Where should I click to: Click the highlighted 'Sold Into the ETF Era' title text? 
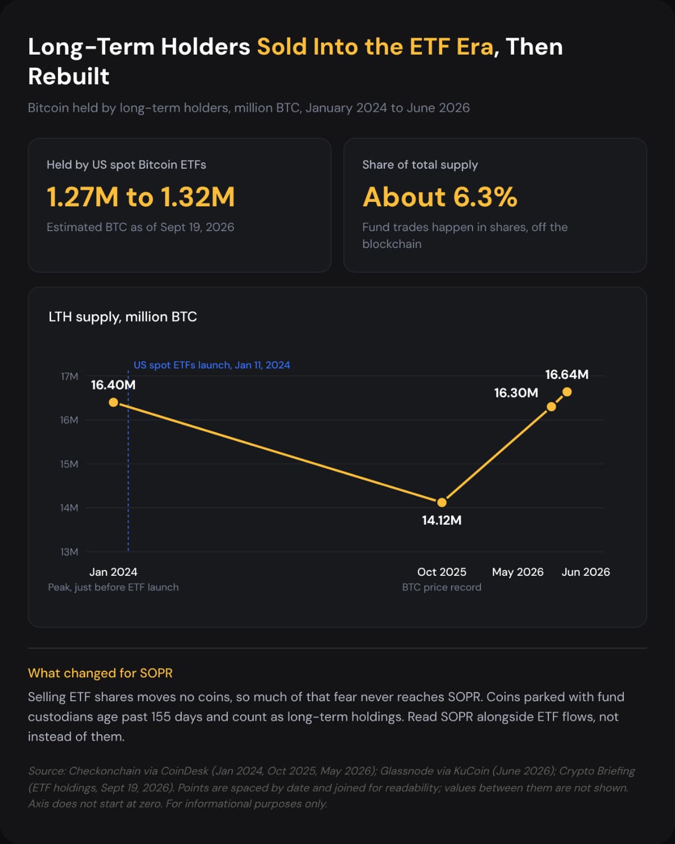click(x=375, y=47)
